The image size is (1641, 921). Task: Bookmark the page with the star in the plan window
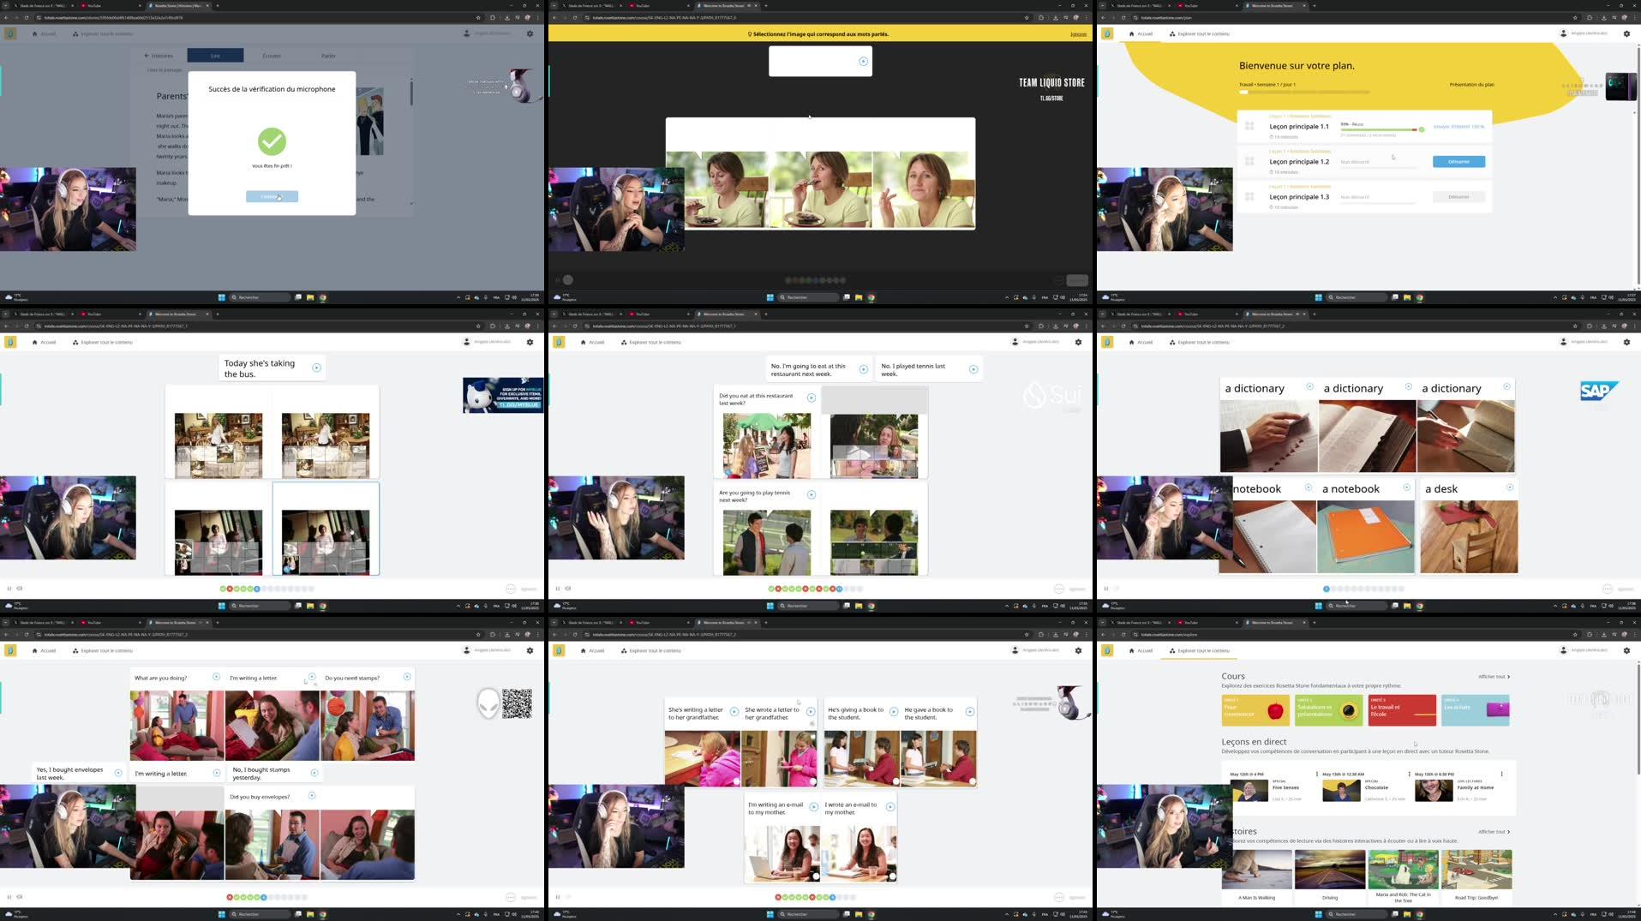pyautogui.click(x=1575, y=17)
